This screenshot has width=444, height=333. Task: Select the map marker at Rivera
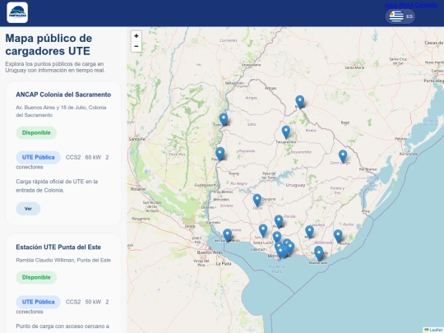[x=300, y=102]
